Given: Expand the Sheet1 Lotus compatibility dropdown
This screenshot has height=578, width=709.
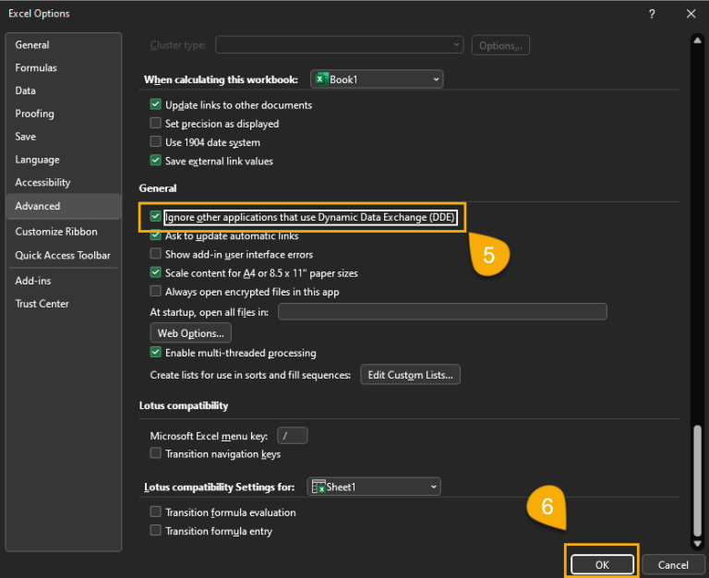Looking at the screenshot, I should click(374, 487).
